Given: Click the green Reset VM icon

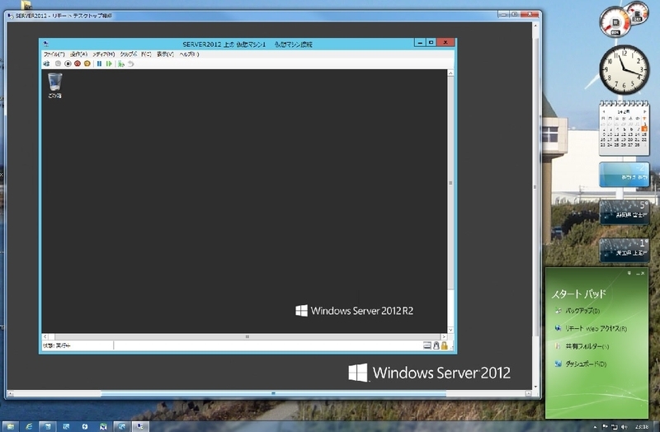Looking at the screenshot, I should click(x=109, y=63).
